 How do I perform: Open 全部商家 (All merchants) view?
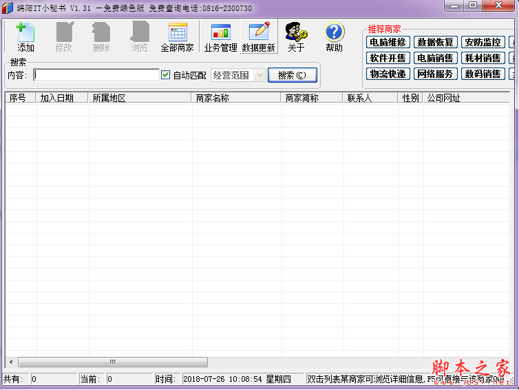[x=177, y=37]
